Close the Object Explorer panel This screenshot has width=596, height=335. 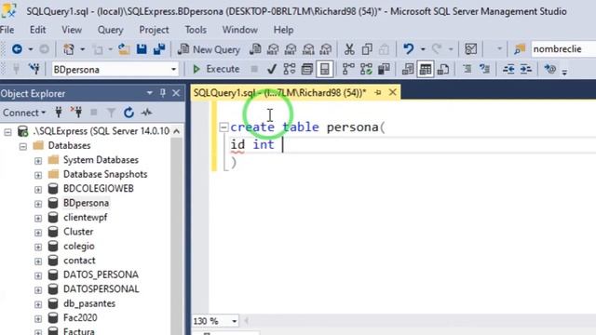(176, 93)
